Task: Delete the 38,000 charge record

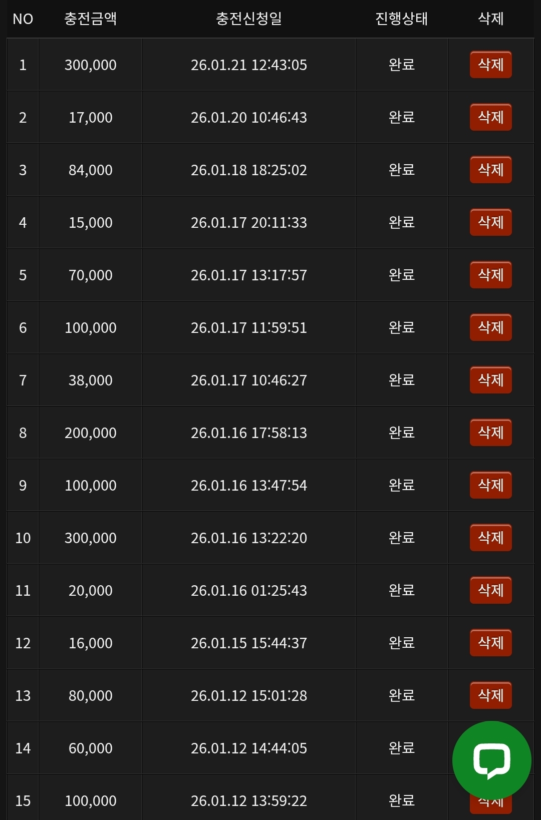Action: 490,380
